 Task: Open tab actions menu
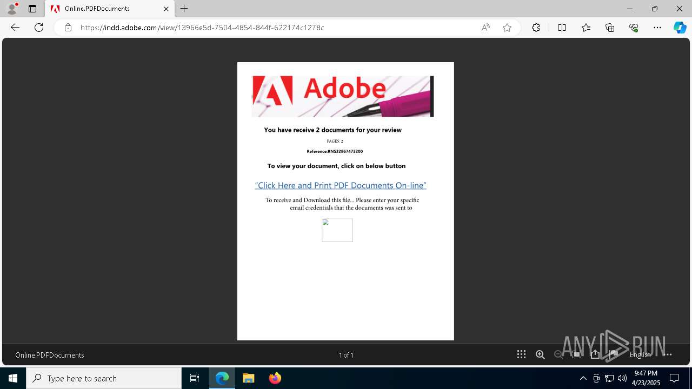(32, 9)
